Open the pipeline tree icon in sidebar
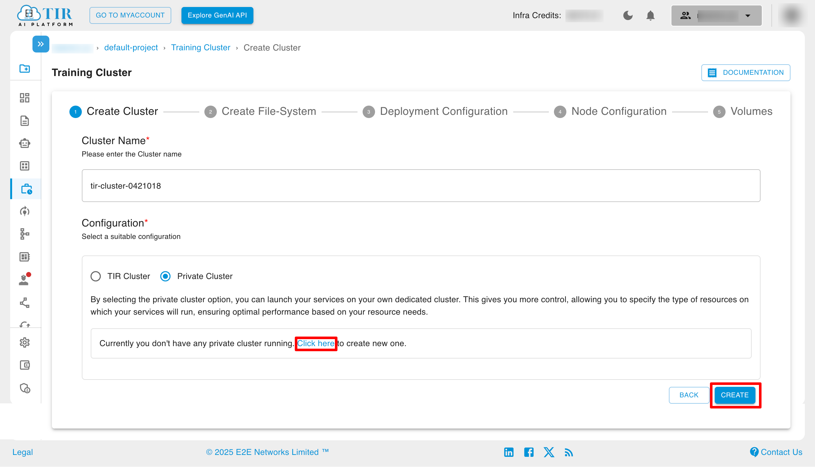The height and width of the screenshot is (467, 815). click(25, 234)
